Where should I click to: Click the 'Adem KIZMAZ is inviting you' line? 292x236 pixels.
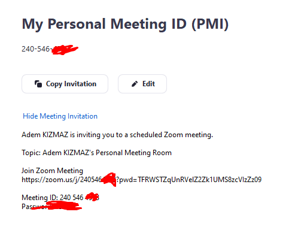[117, 135]
